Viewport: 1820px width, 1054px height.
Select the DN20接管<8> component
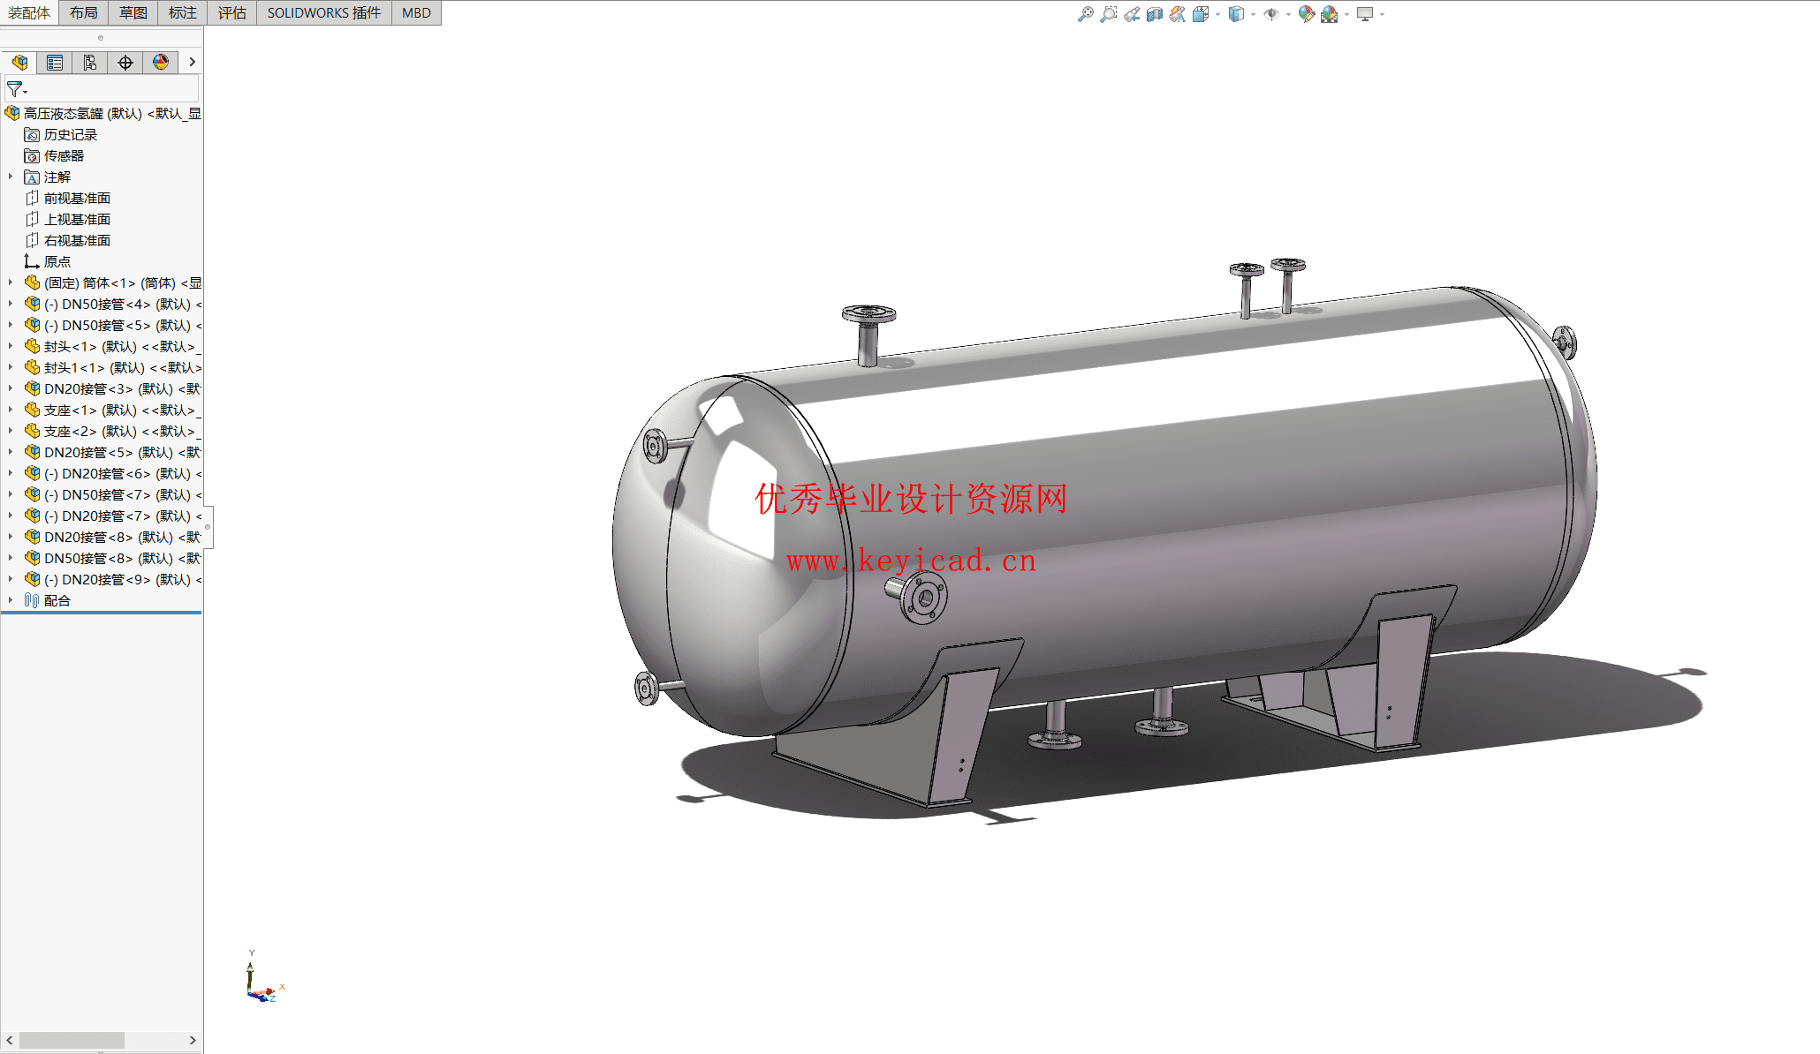(x=112, y=538)
